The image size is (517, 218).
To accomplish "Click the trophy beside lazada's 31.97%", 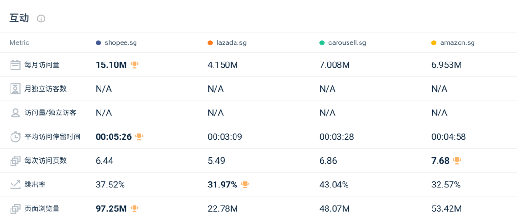I will click(x=245, y=185).
